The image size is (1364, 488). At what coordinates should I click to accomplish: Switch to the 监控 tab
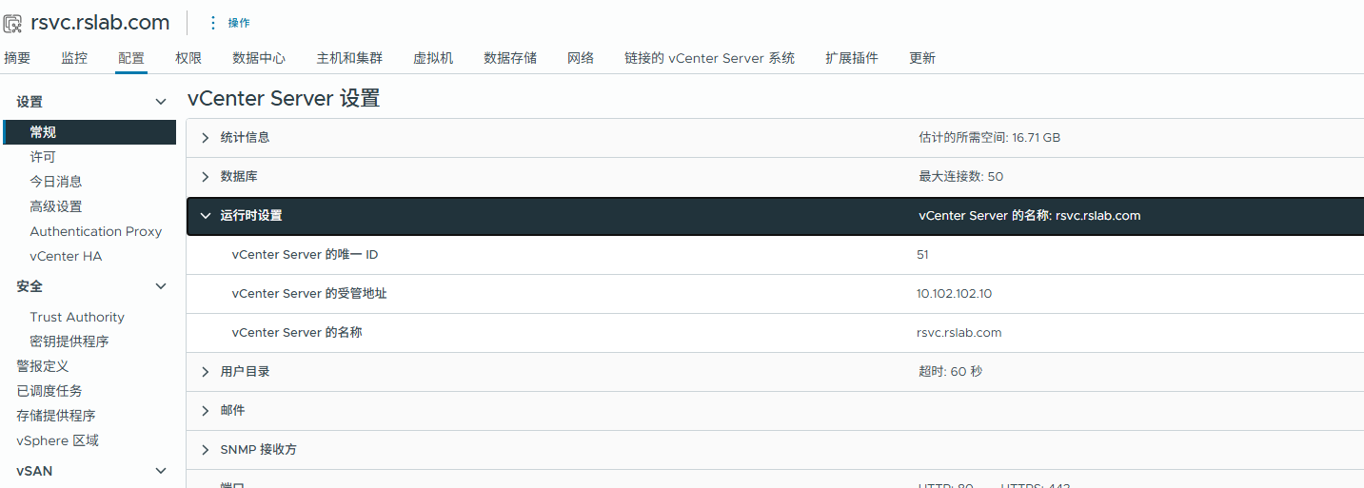(x=74, y=58)
